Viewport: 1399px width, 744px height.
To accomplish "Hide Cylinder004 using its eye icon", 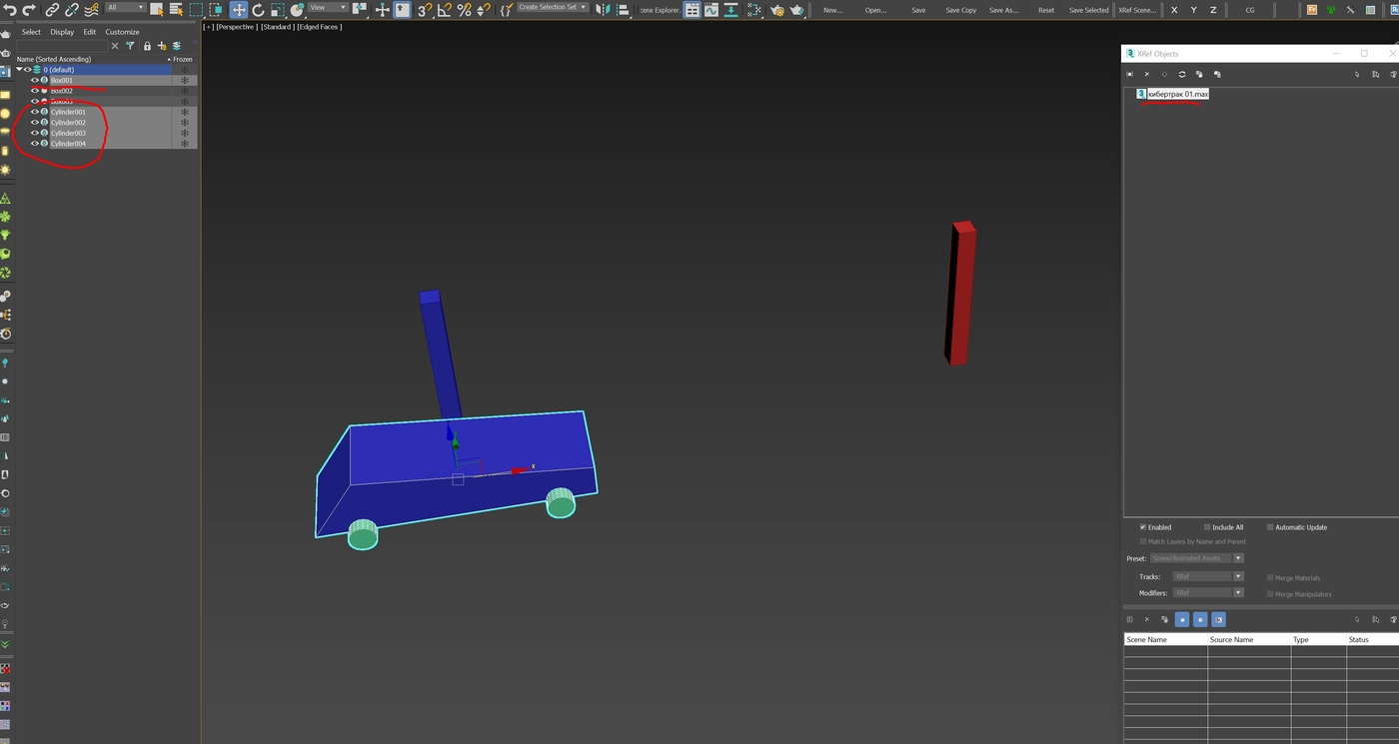I will point(35,144).
